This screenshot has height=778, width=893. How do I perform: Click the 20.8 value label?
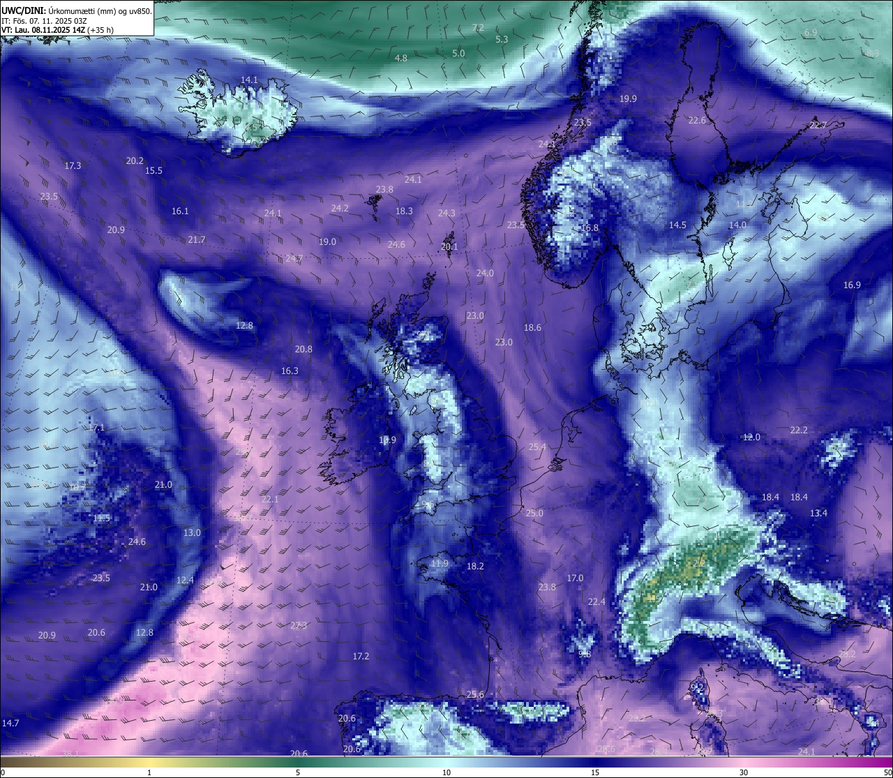pos(303,350)
